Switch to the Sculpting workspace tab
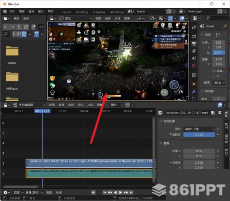 point(99,12)
